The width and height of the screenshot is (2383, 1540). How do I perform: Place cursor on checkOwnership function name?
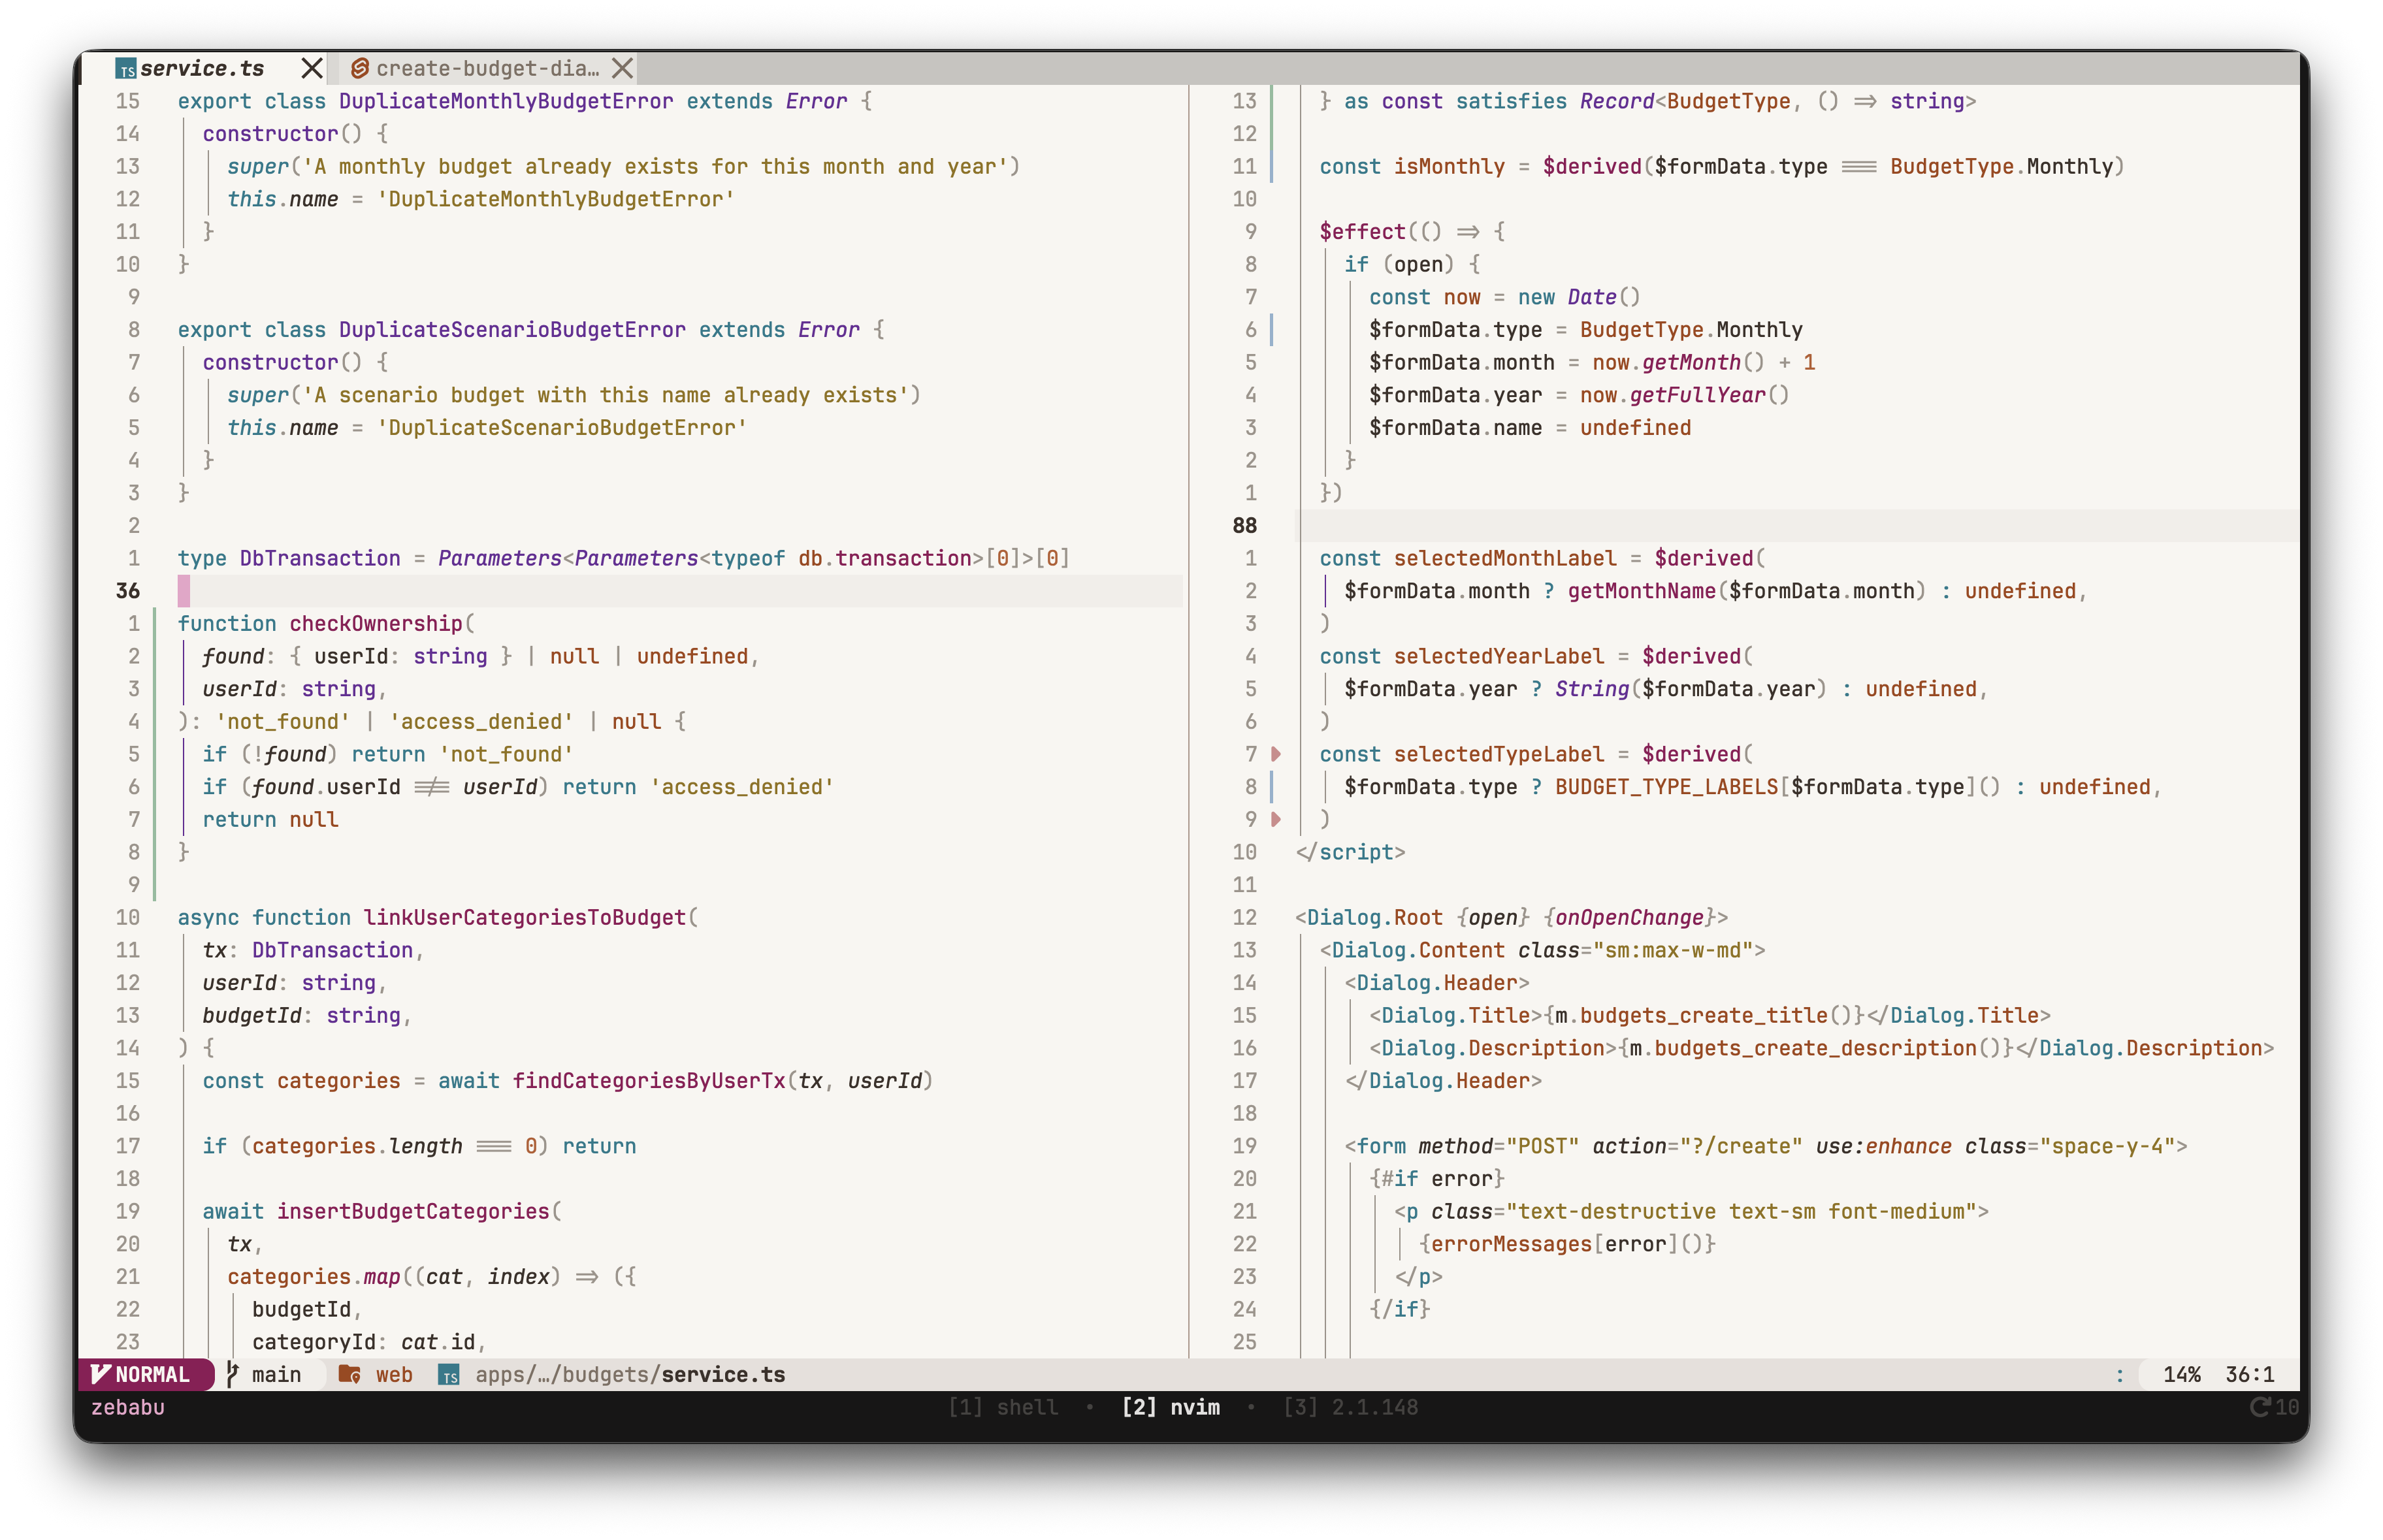tap(376, 623)
